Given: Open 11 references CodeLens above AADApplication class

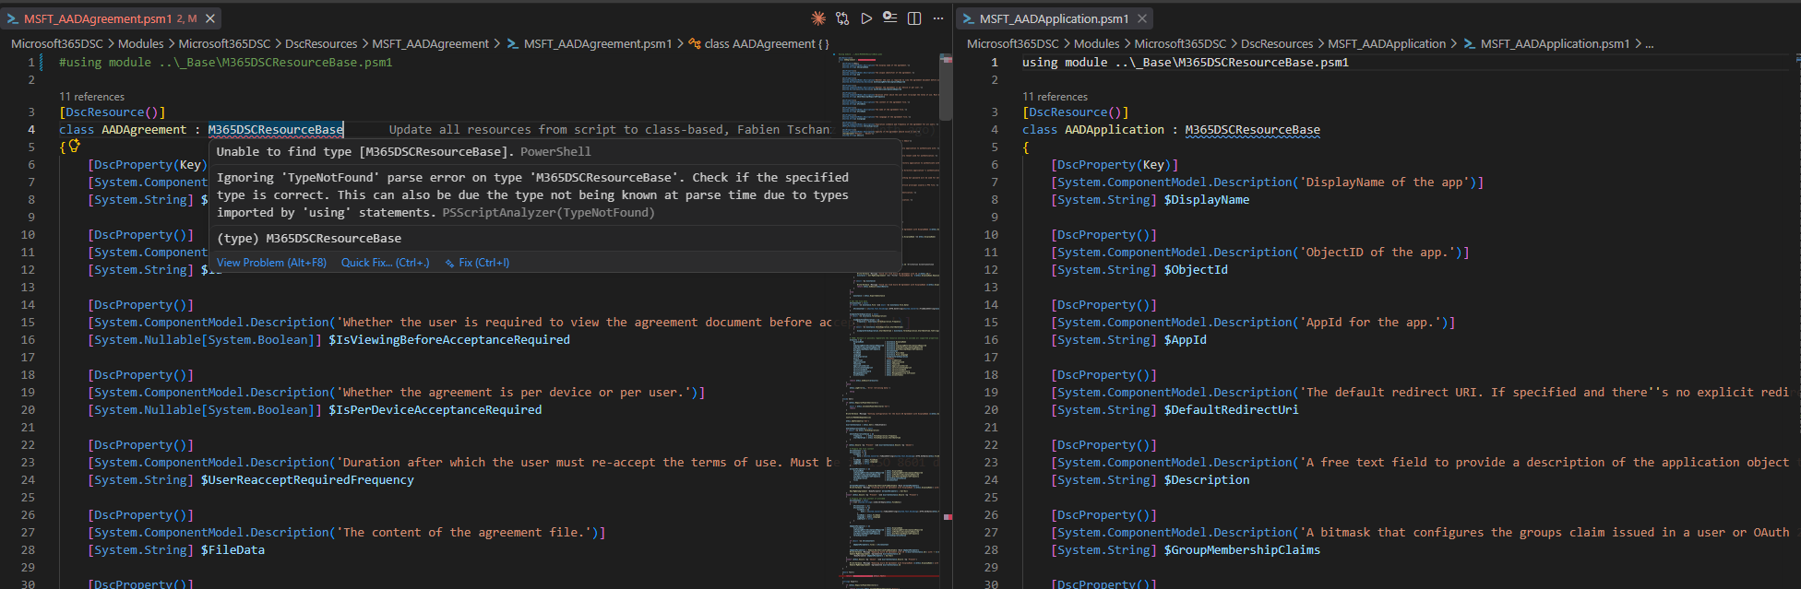Looking at the screenshot, I should pos(1055,97).
